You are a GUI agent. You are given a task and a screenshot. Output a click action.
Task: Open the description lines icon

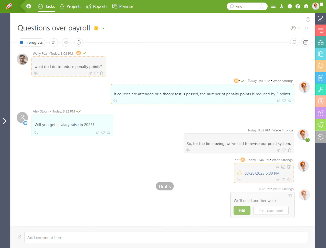point(54,42)
